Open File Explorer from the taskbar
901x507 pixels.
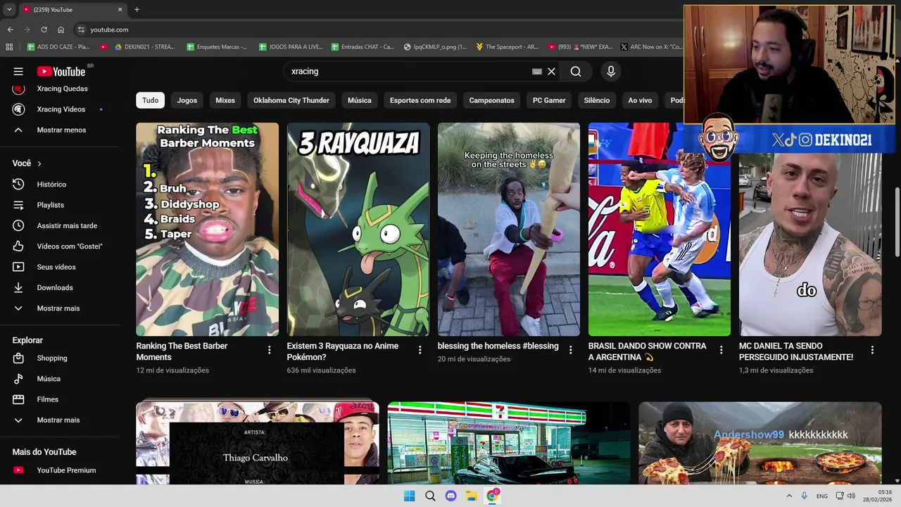point(472,496)
